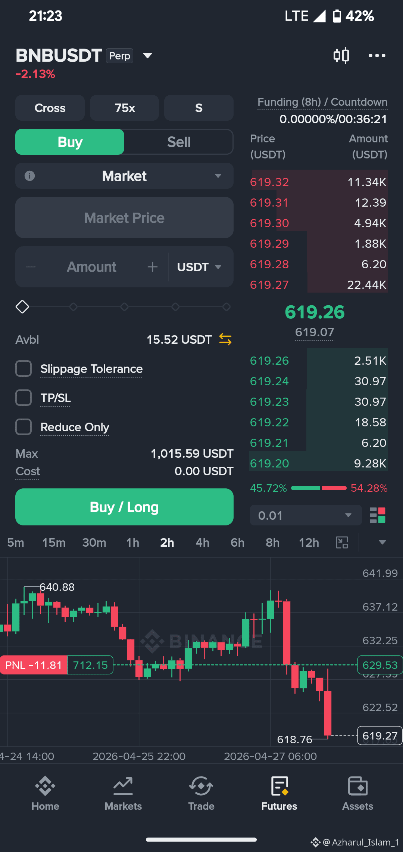Adjust the 75x leverage setting
The height and width of the screenshot is (852, 403).
click(124, 108)
